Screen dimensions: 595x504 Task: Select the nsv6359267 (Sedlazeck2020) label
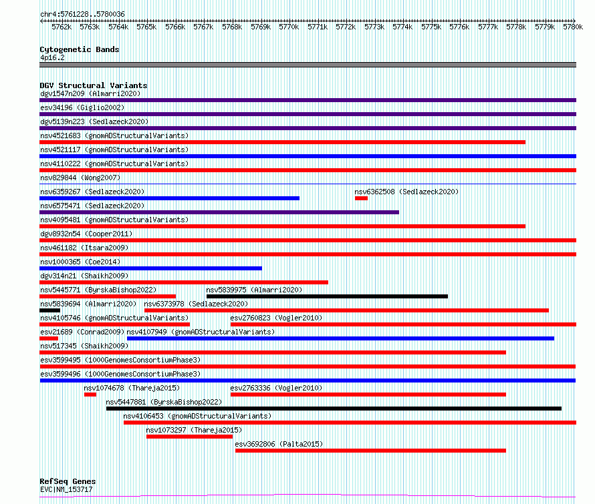click(x=92, y=192)
